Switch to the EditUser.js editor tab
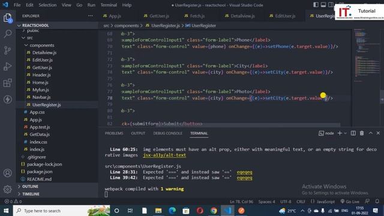This screenshot has width=384, height=216. 285,16
